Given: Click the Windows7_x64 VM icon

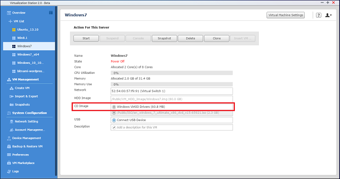Looking at the screenshot, I should (14, 55).
